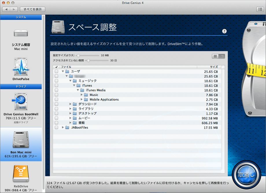Screen dimensions: 266x193
Task: Sort by the サイズ column header
Action: (x=209, y=67)
